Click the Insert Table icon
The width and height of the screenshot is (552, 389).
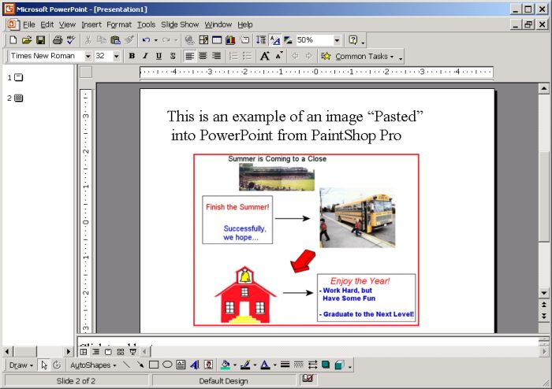tap(217, 40)
